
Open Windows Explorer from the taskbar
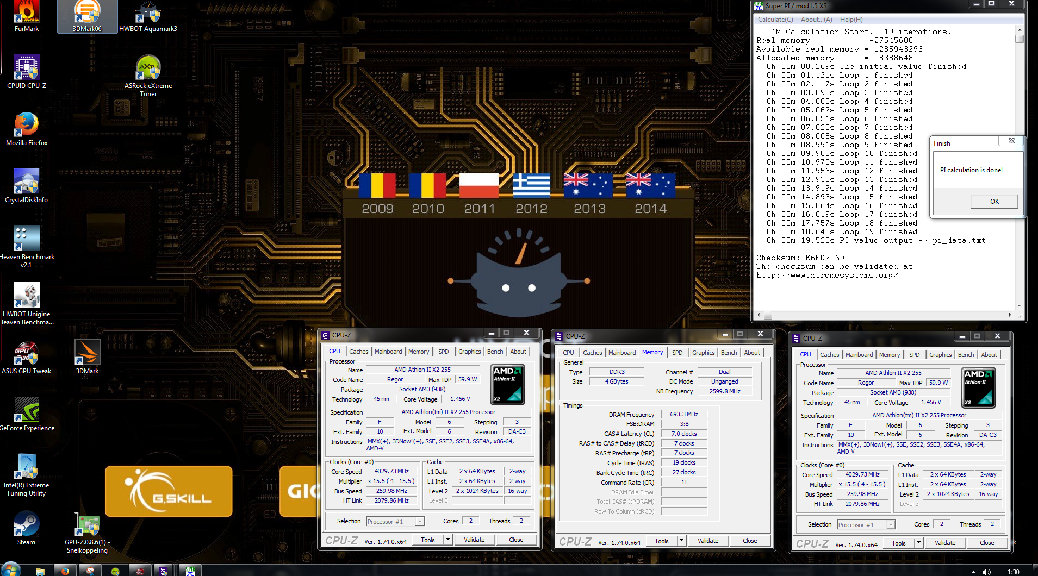pos(40,571)
